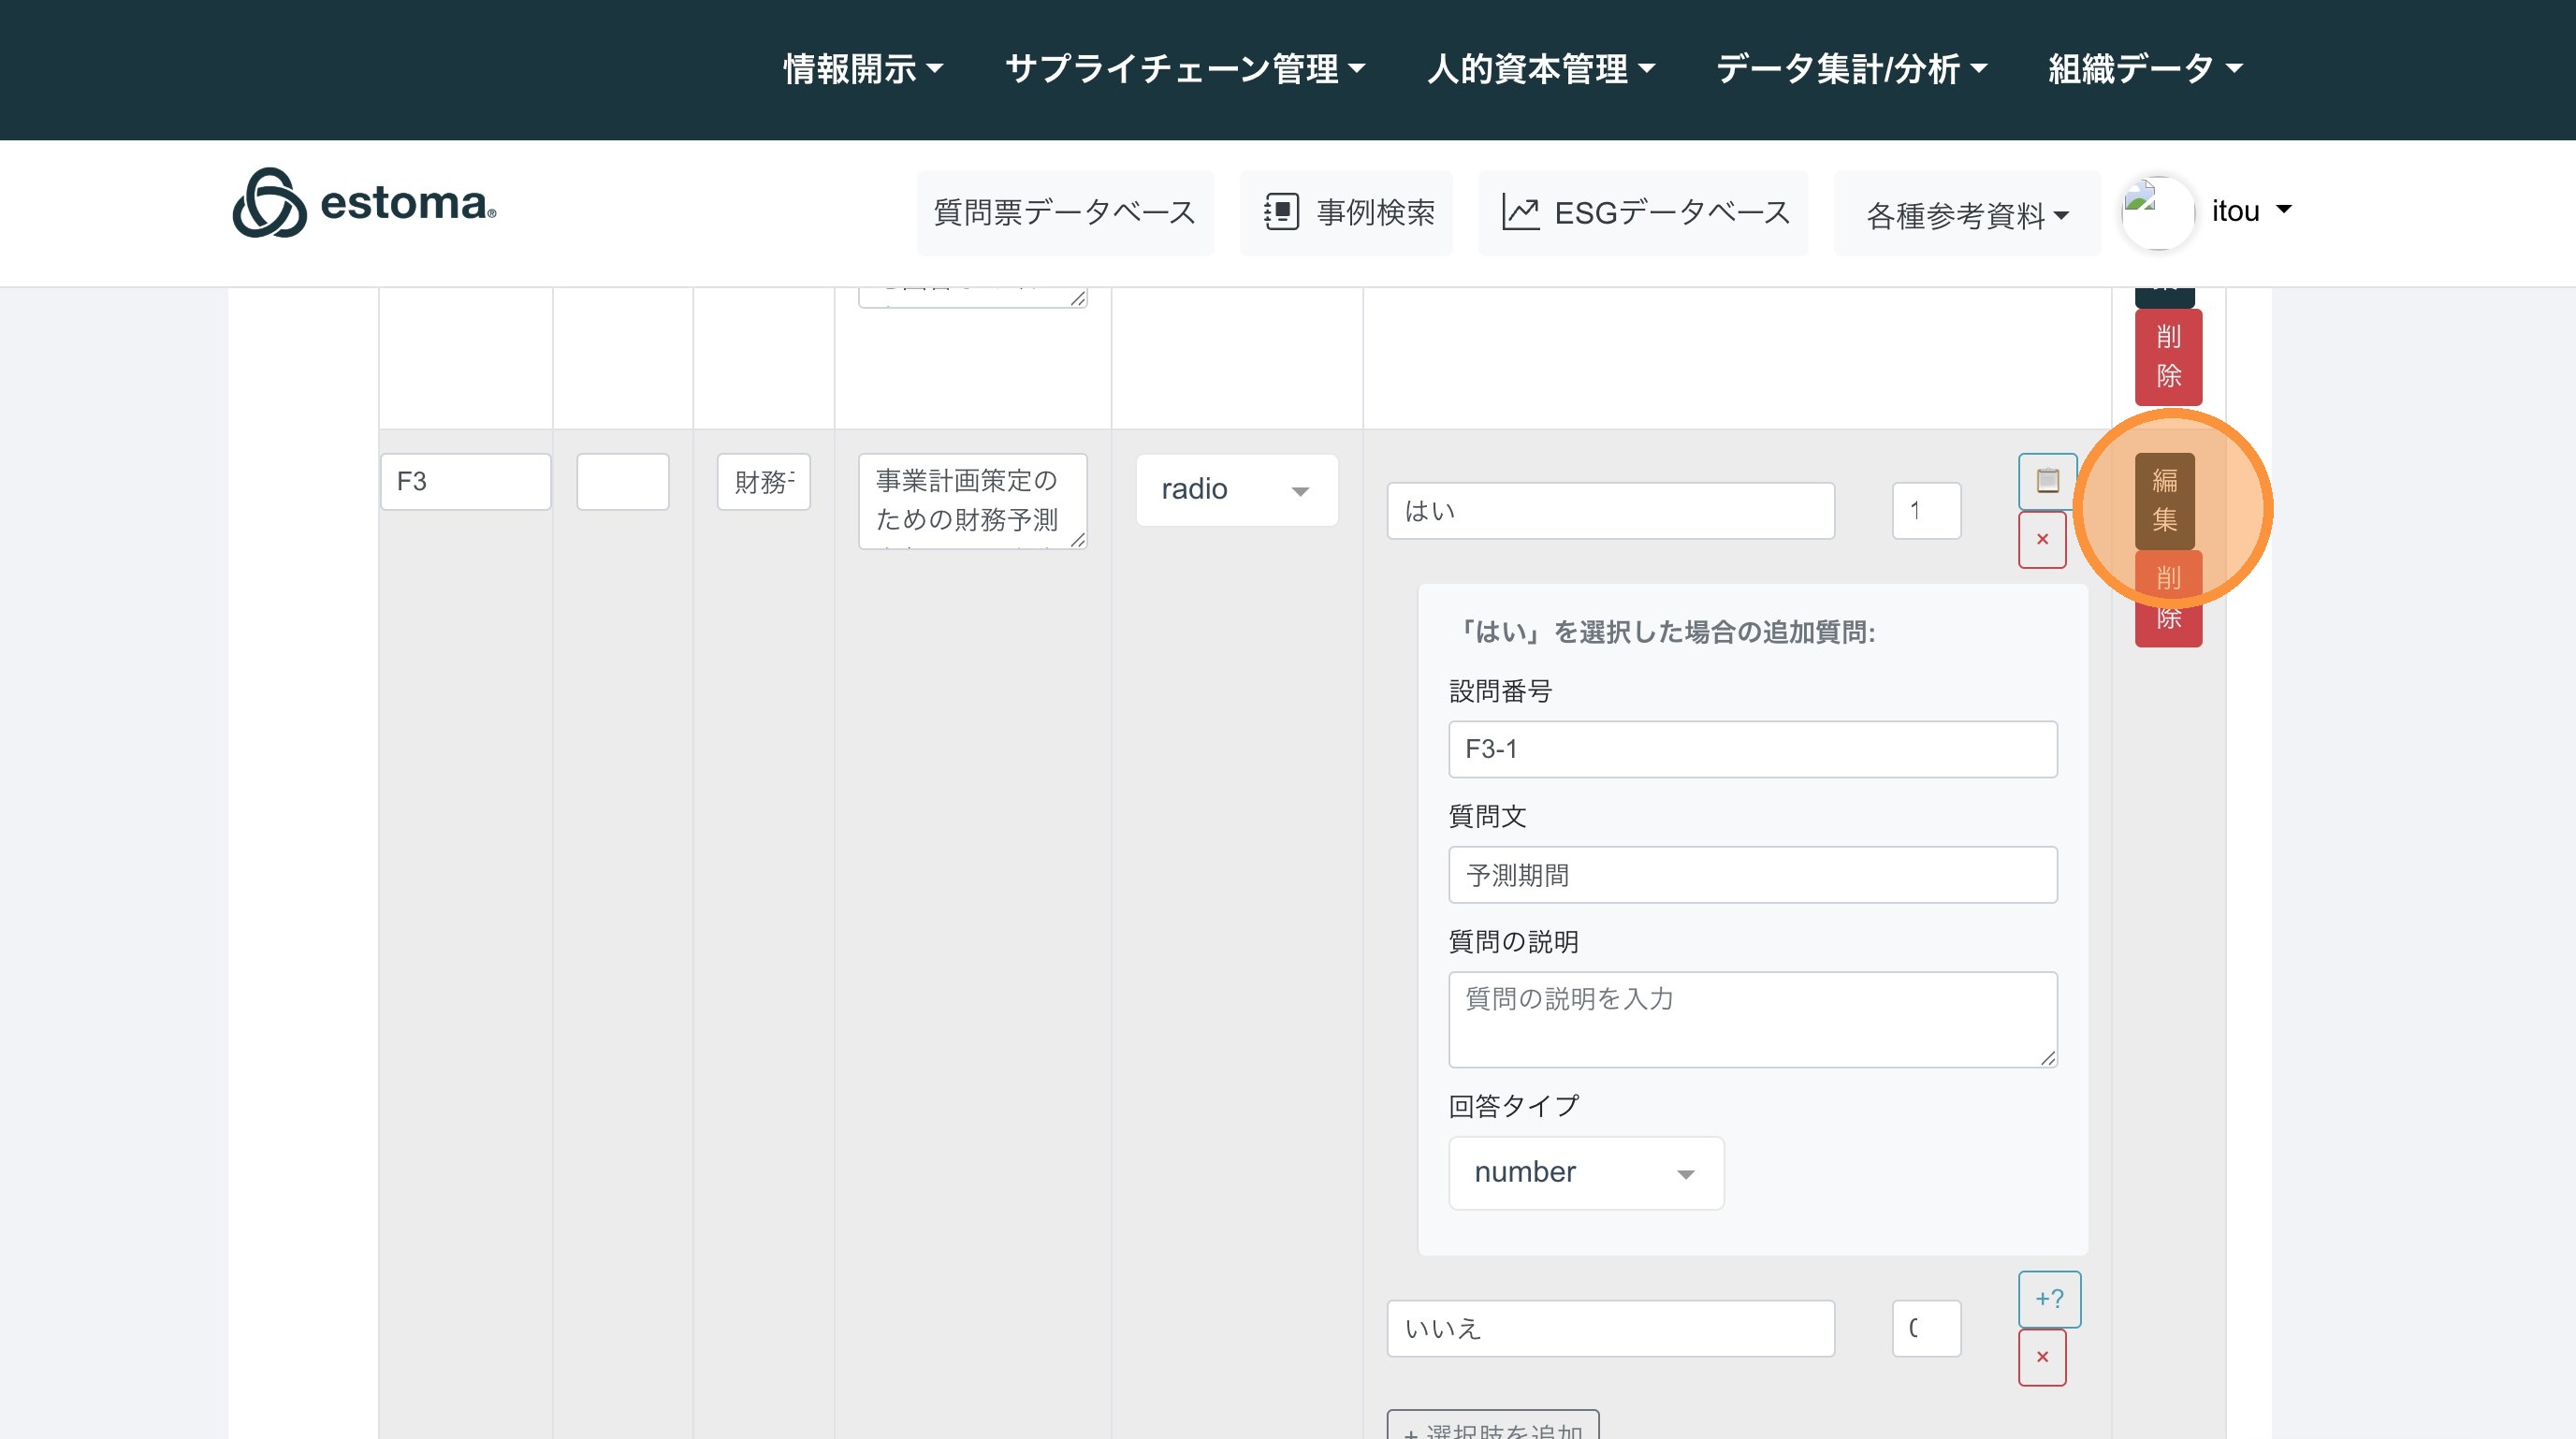Open the 情報開示 menu
2576x1439 pixels.
862,69
